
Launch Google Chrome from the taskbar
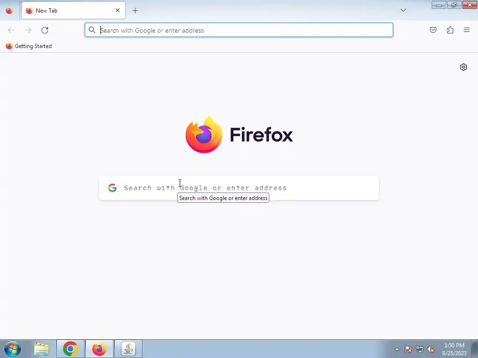pos(70,349)
